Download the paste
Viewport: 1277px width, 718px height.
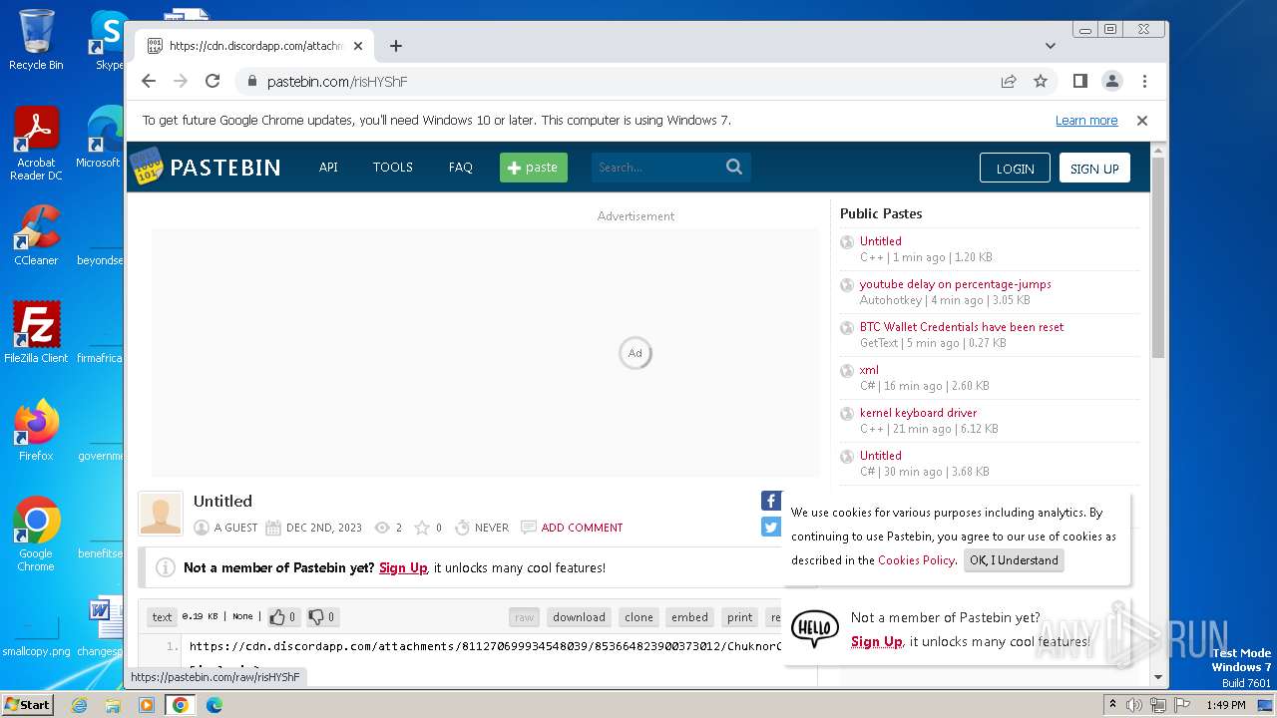pos(579,617)
